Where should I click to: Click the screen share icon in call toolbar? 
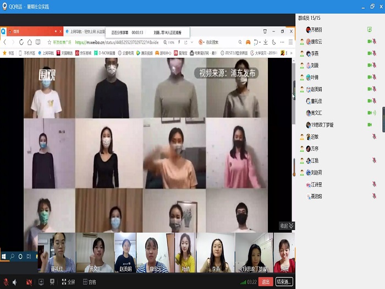41,282
